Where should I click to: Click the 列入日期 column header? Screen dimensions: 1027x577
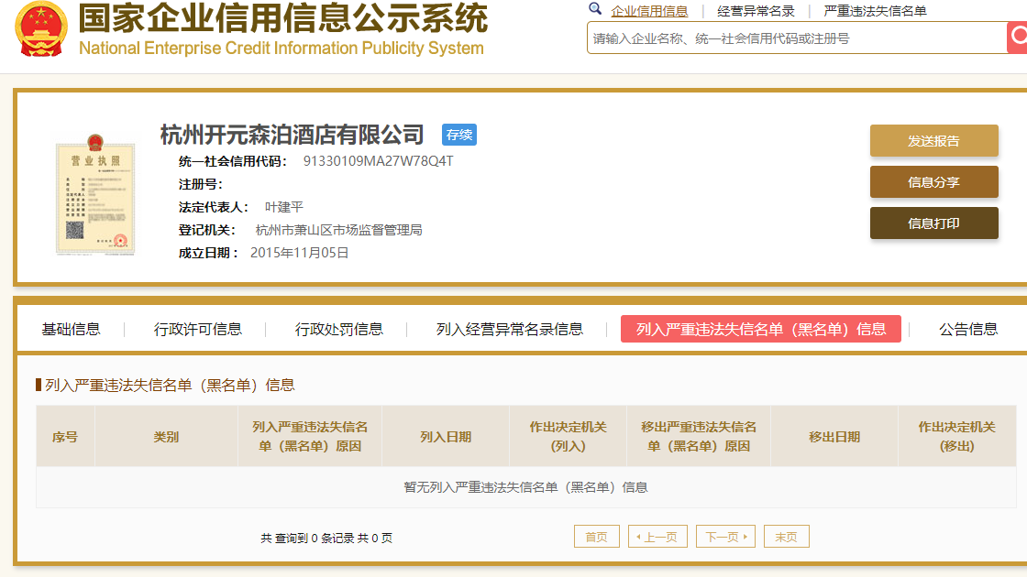[446, 436]
